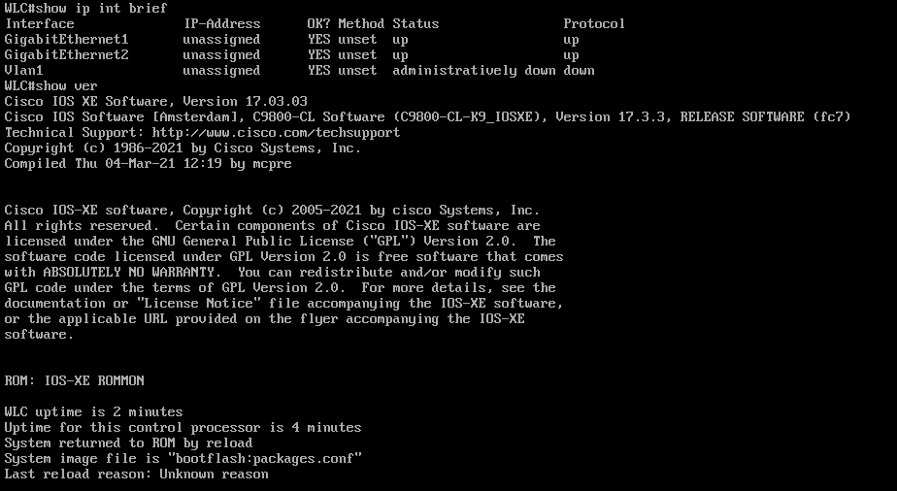
Task: Click the "Last reload reason" line
Action: [x=136, y=474]
